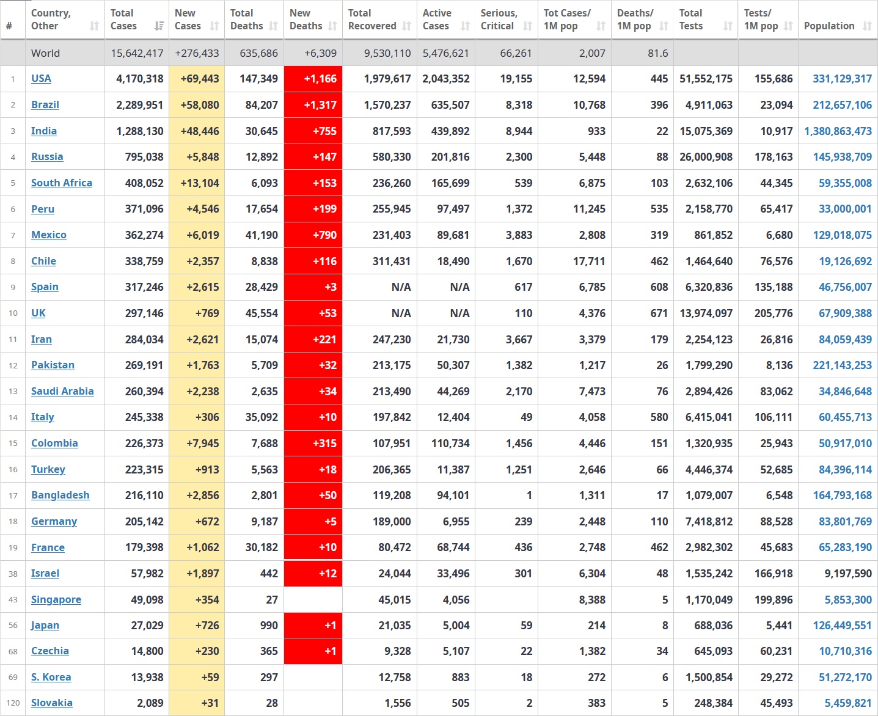Click Total Recovered sort arrow icon

[x=407, y=26]
